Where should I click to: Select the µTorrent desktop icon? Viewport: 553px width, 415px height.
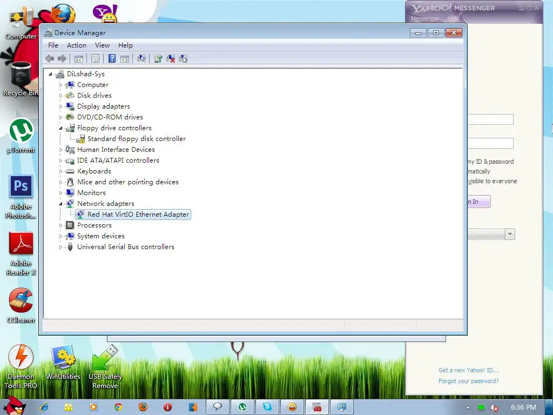[21, 136]
